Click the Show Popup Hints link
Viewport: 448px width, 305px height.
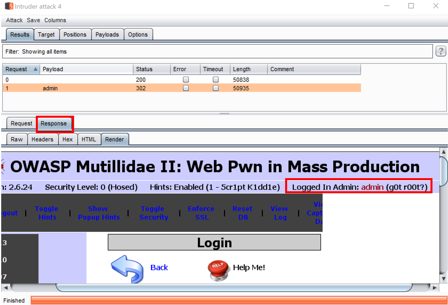tap(99, 213)
